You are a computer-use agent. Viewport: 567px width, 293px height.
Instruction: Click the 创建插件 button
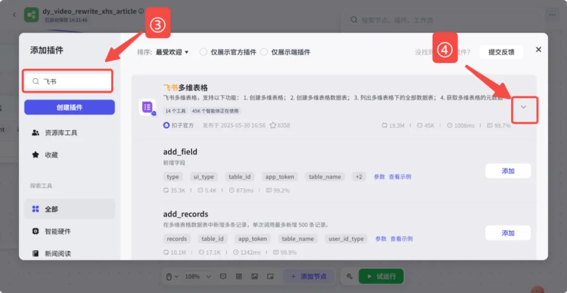tap(69, 107)
